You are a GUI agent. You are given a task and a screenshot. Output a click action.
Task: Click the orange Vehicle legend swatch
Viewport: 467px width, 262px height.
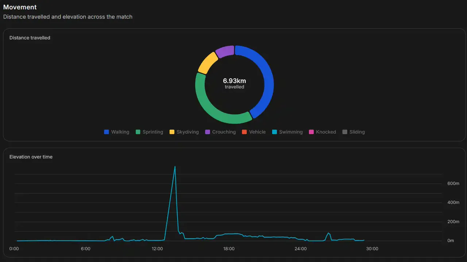[244, 132]
